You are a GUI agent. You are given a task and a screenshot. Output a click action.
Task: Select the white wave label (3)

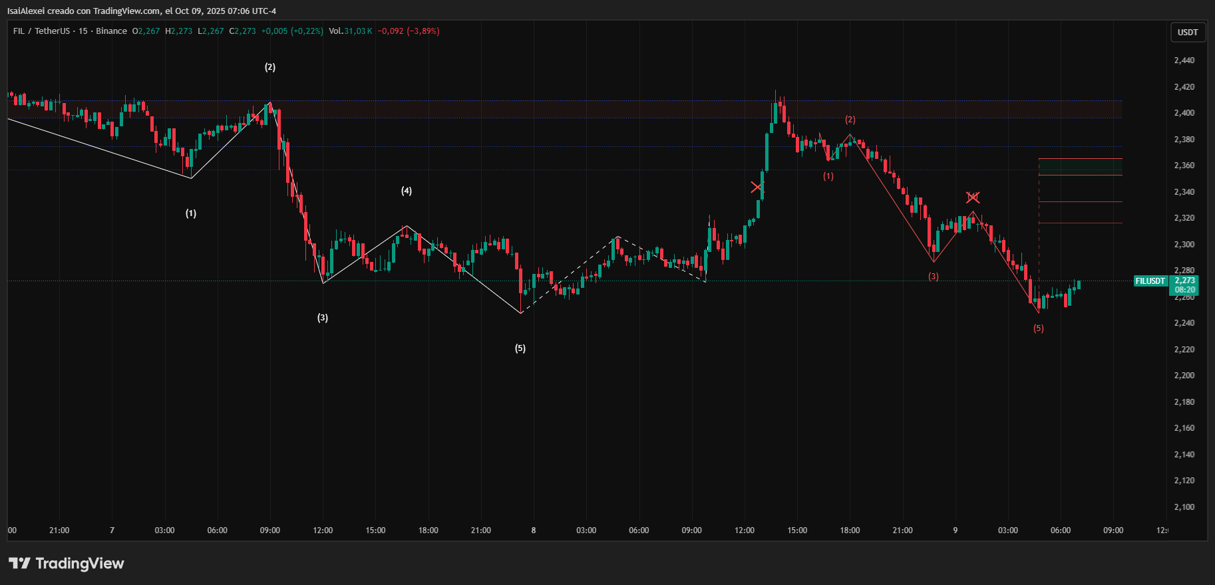click(x=323, y=318)
